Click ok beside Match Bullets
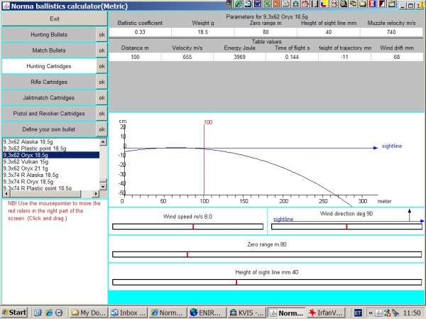The width and height of the screenshot is (426, 319). click(101, 50)
